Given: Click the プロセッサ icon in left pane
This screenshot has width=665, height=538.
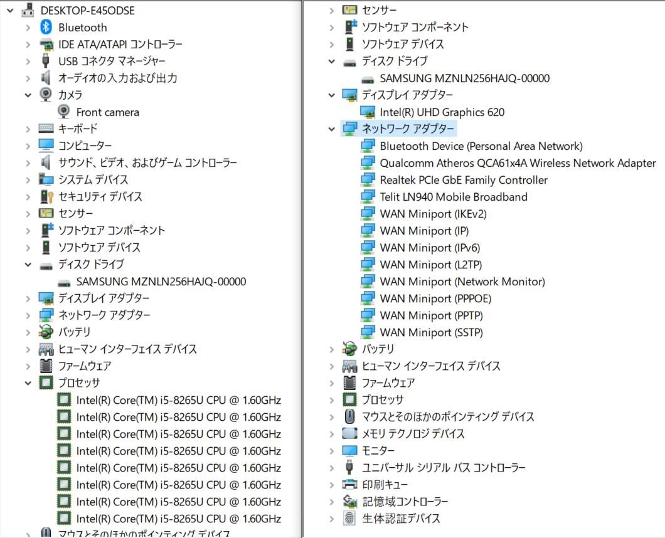Looking at the screenshot, I should [x=46, y=383].
